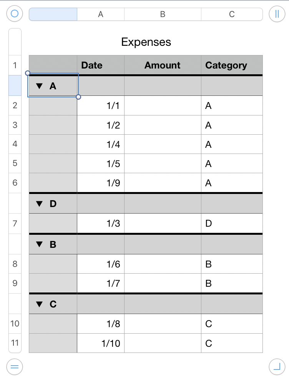Select column B header tab
Screen dimensions: 289x381
coord(163,14)
